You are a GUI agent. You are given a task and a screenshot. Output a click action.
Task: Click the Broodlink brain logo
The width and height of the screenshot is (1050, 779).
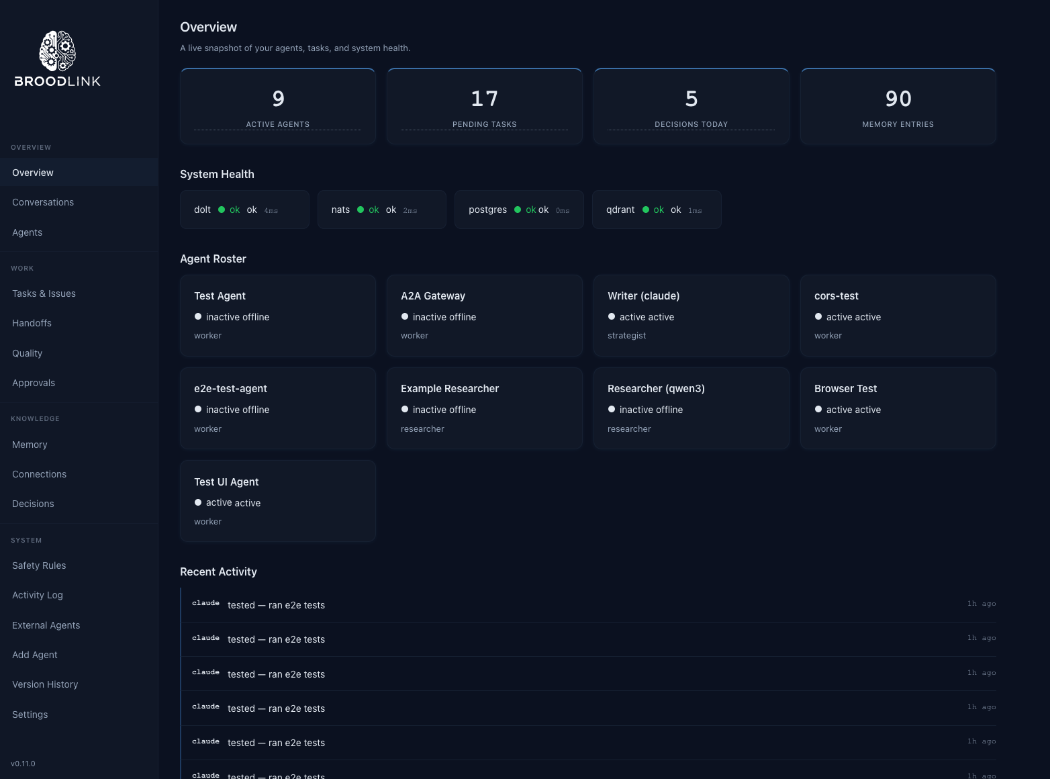[x=57, y=56]
